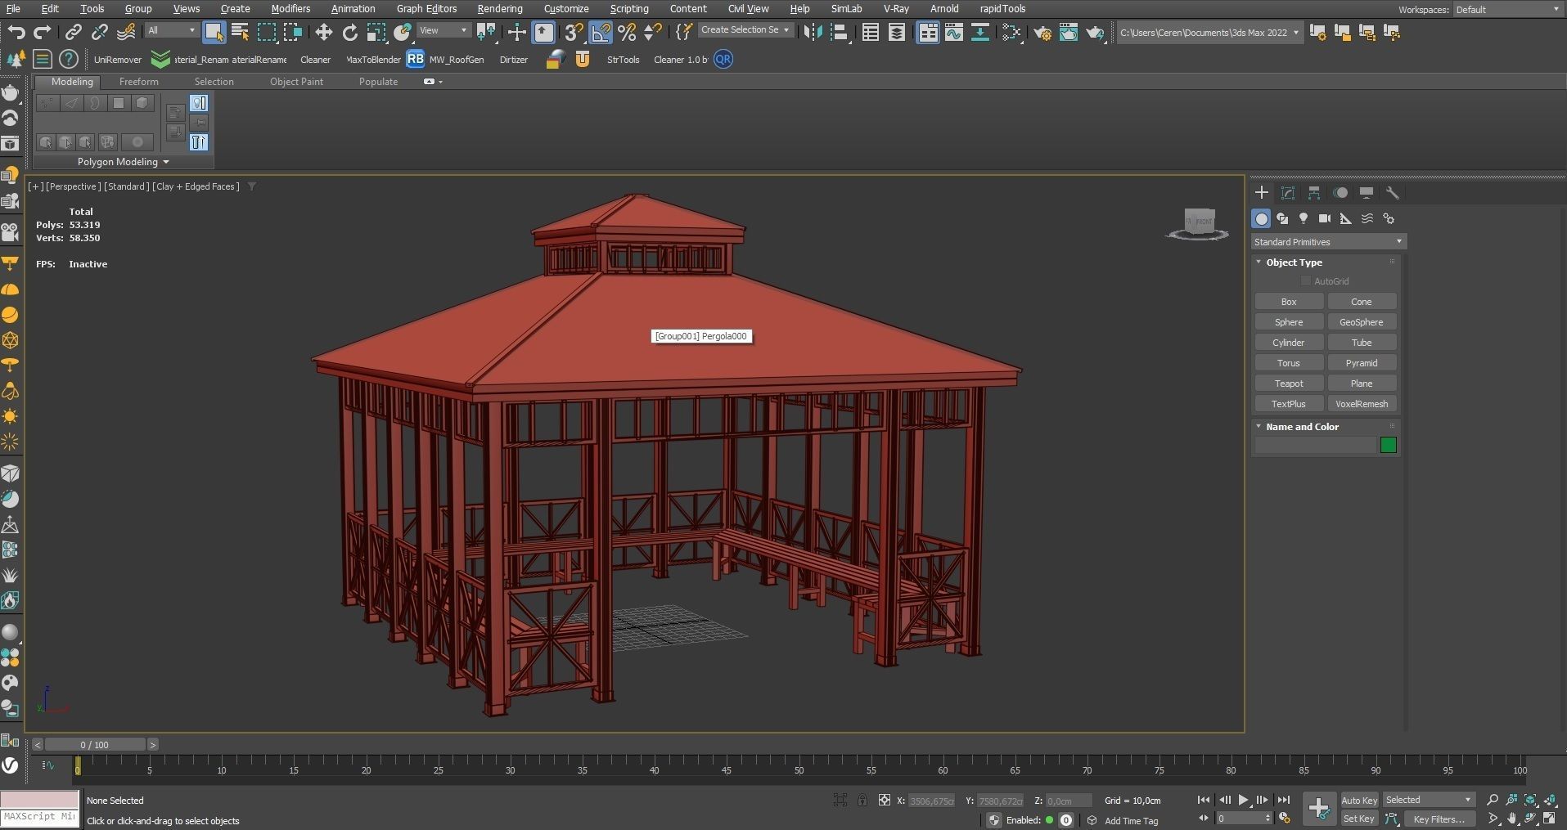
Task: Click the Undo arrow icon
Action: [x=16, y=32]
